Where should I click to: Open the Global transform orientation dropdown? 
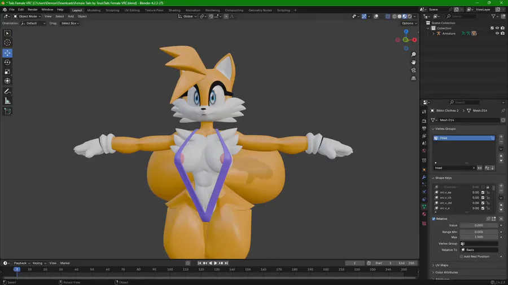[187, 16]
